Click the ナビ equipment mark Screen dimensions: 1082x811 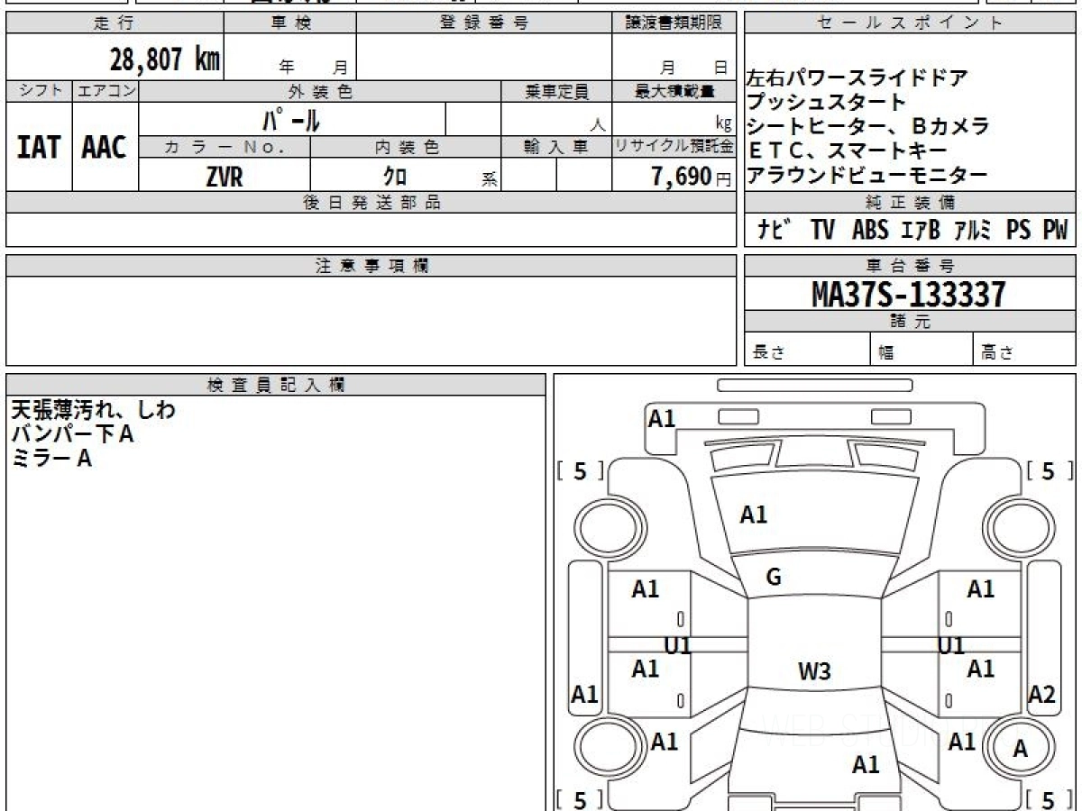tap(775, 231)
